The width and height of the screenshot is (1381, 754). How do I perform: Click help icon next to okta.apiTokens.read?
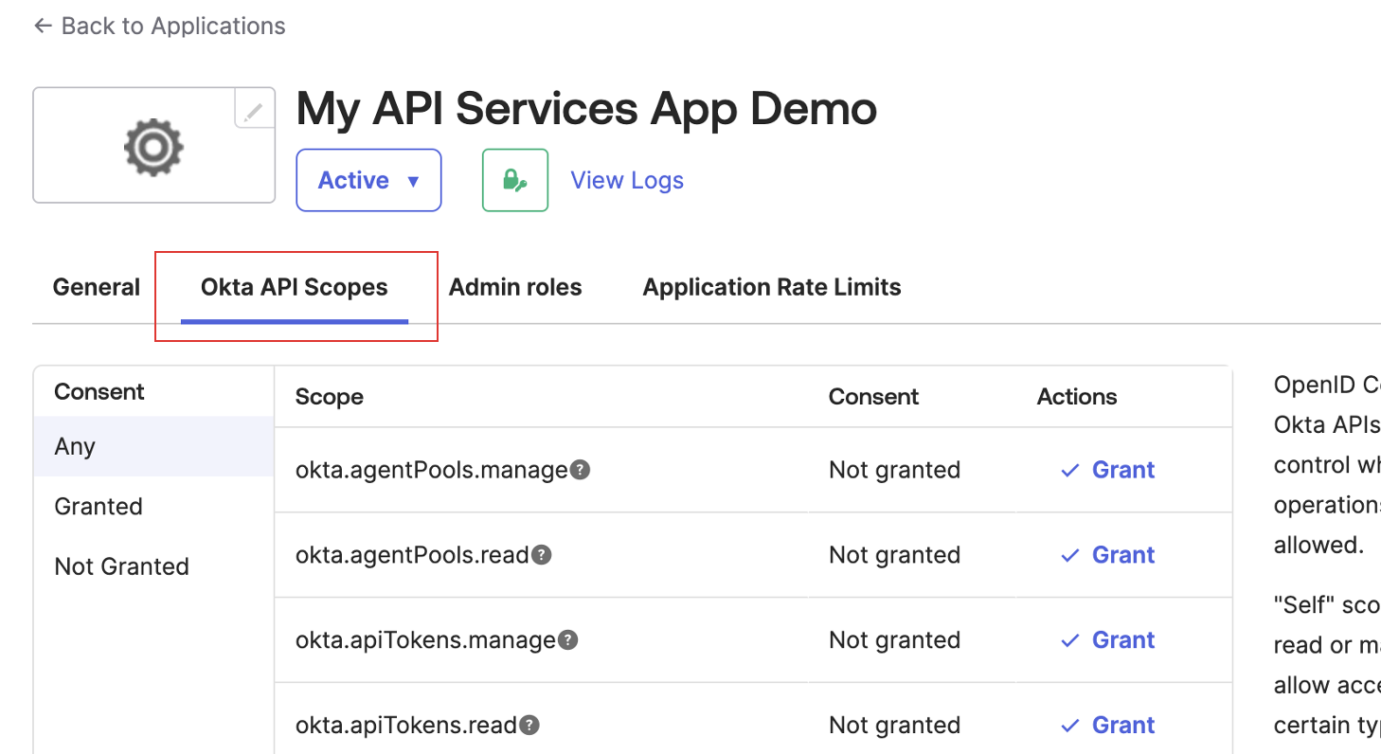coord(529,725)
